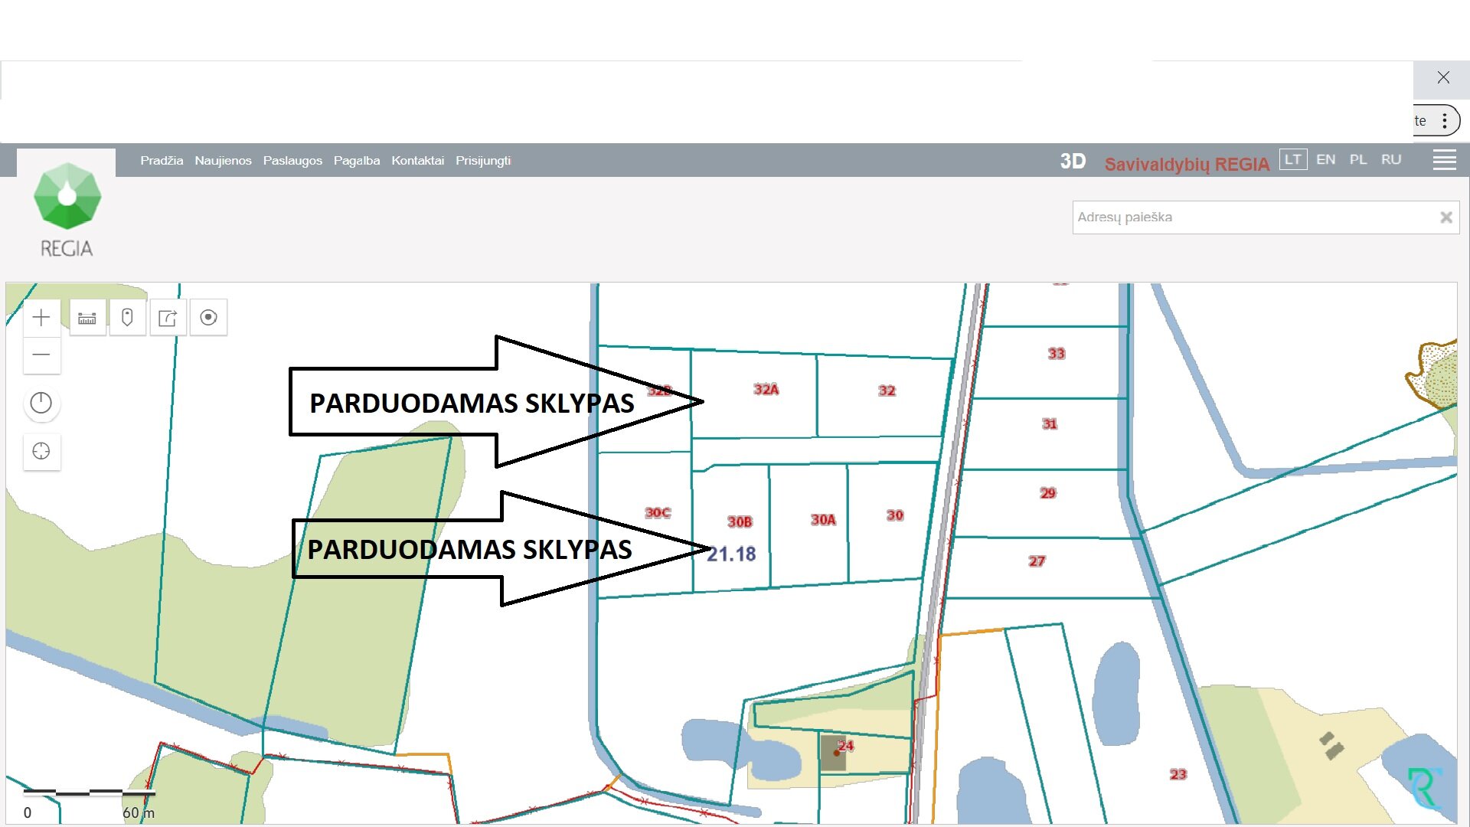Switch language to PL

(x=1358, y=159)
